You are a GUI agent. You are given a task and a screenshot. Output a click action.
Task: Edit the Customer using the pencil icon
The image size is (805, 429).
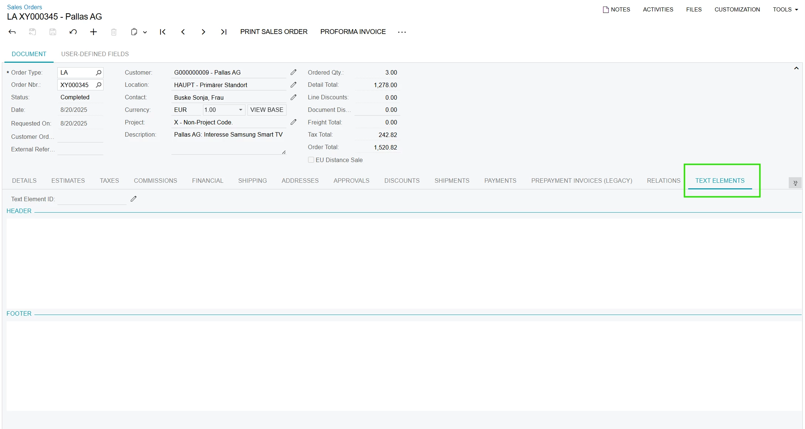(x=293, y=72)
